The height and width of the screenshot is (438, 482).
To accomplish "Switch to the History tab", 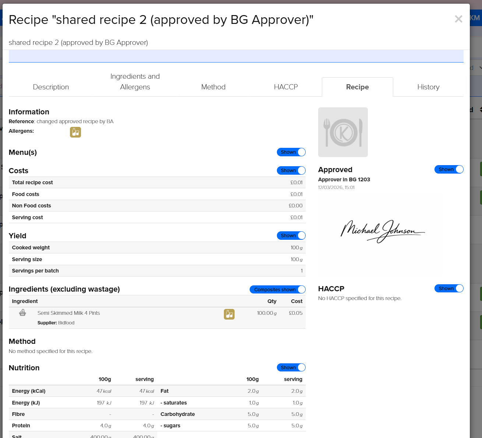I will tap(428, 87).
